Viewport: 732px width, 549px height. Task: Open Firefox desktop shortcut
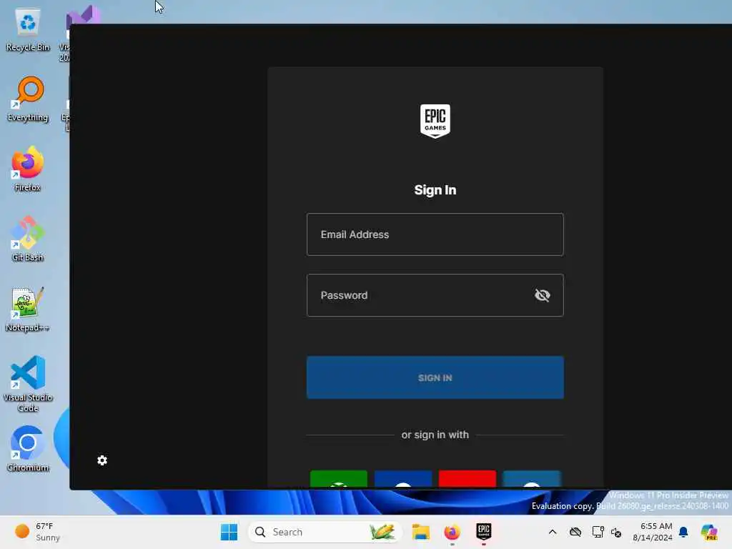click(x=28, y=169)
